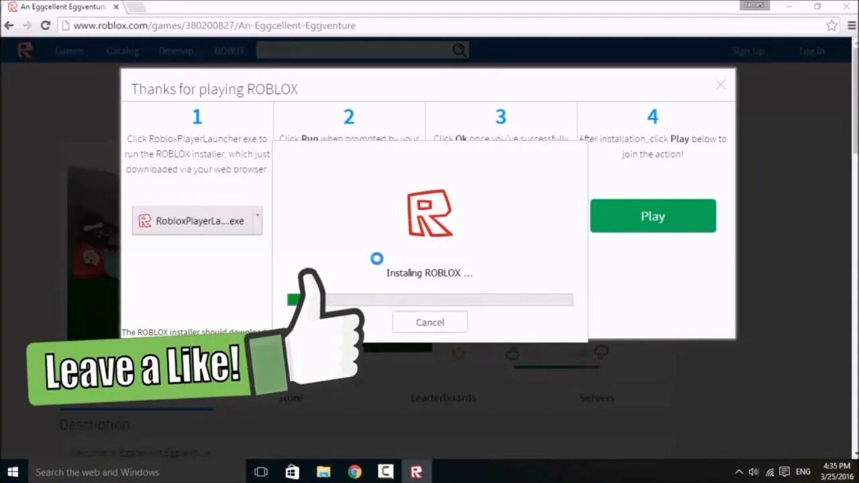
Task: Open the Action Center notification icon
Action: tap(785, 472)
